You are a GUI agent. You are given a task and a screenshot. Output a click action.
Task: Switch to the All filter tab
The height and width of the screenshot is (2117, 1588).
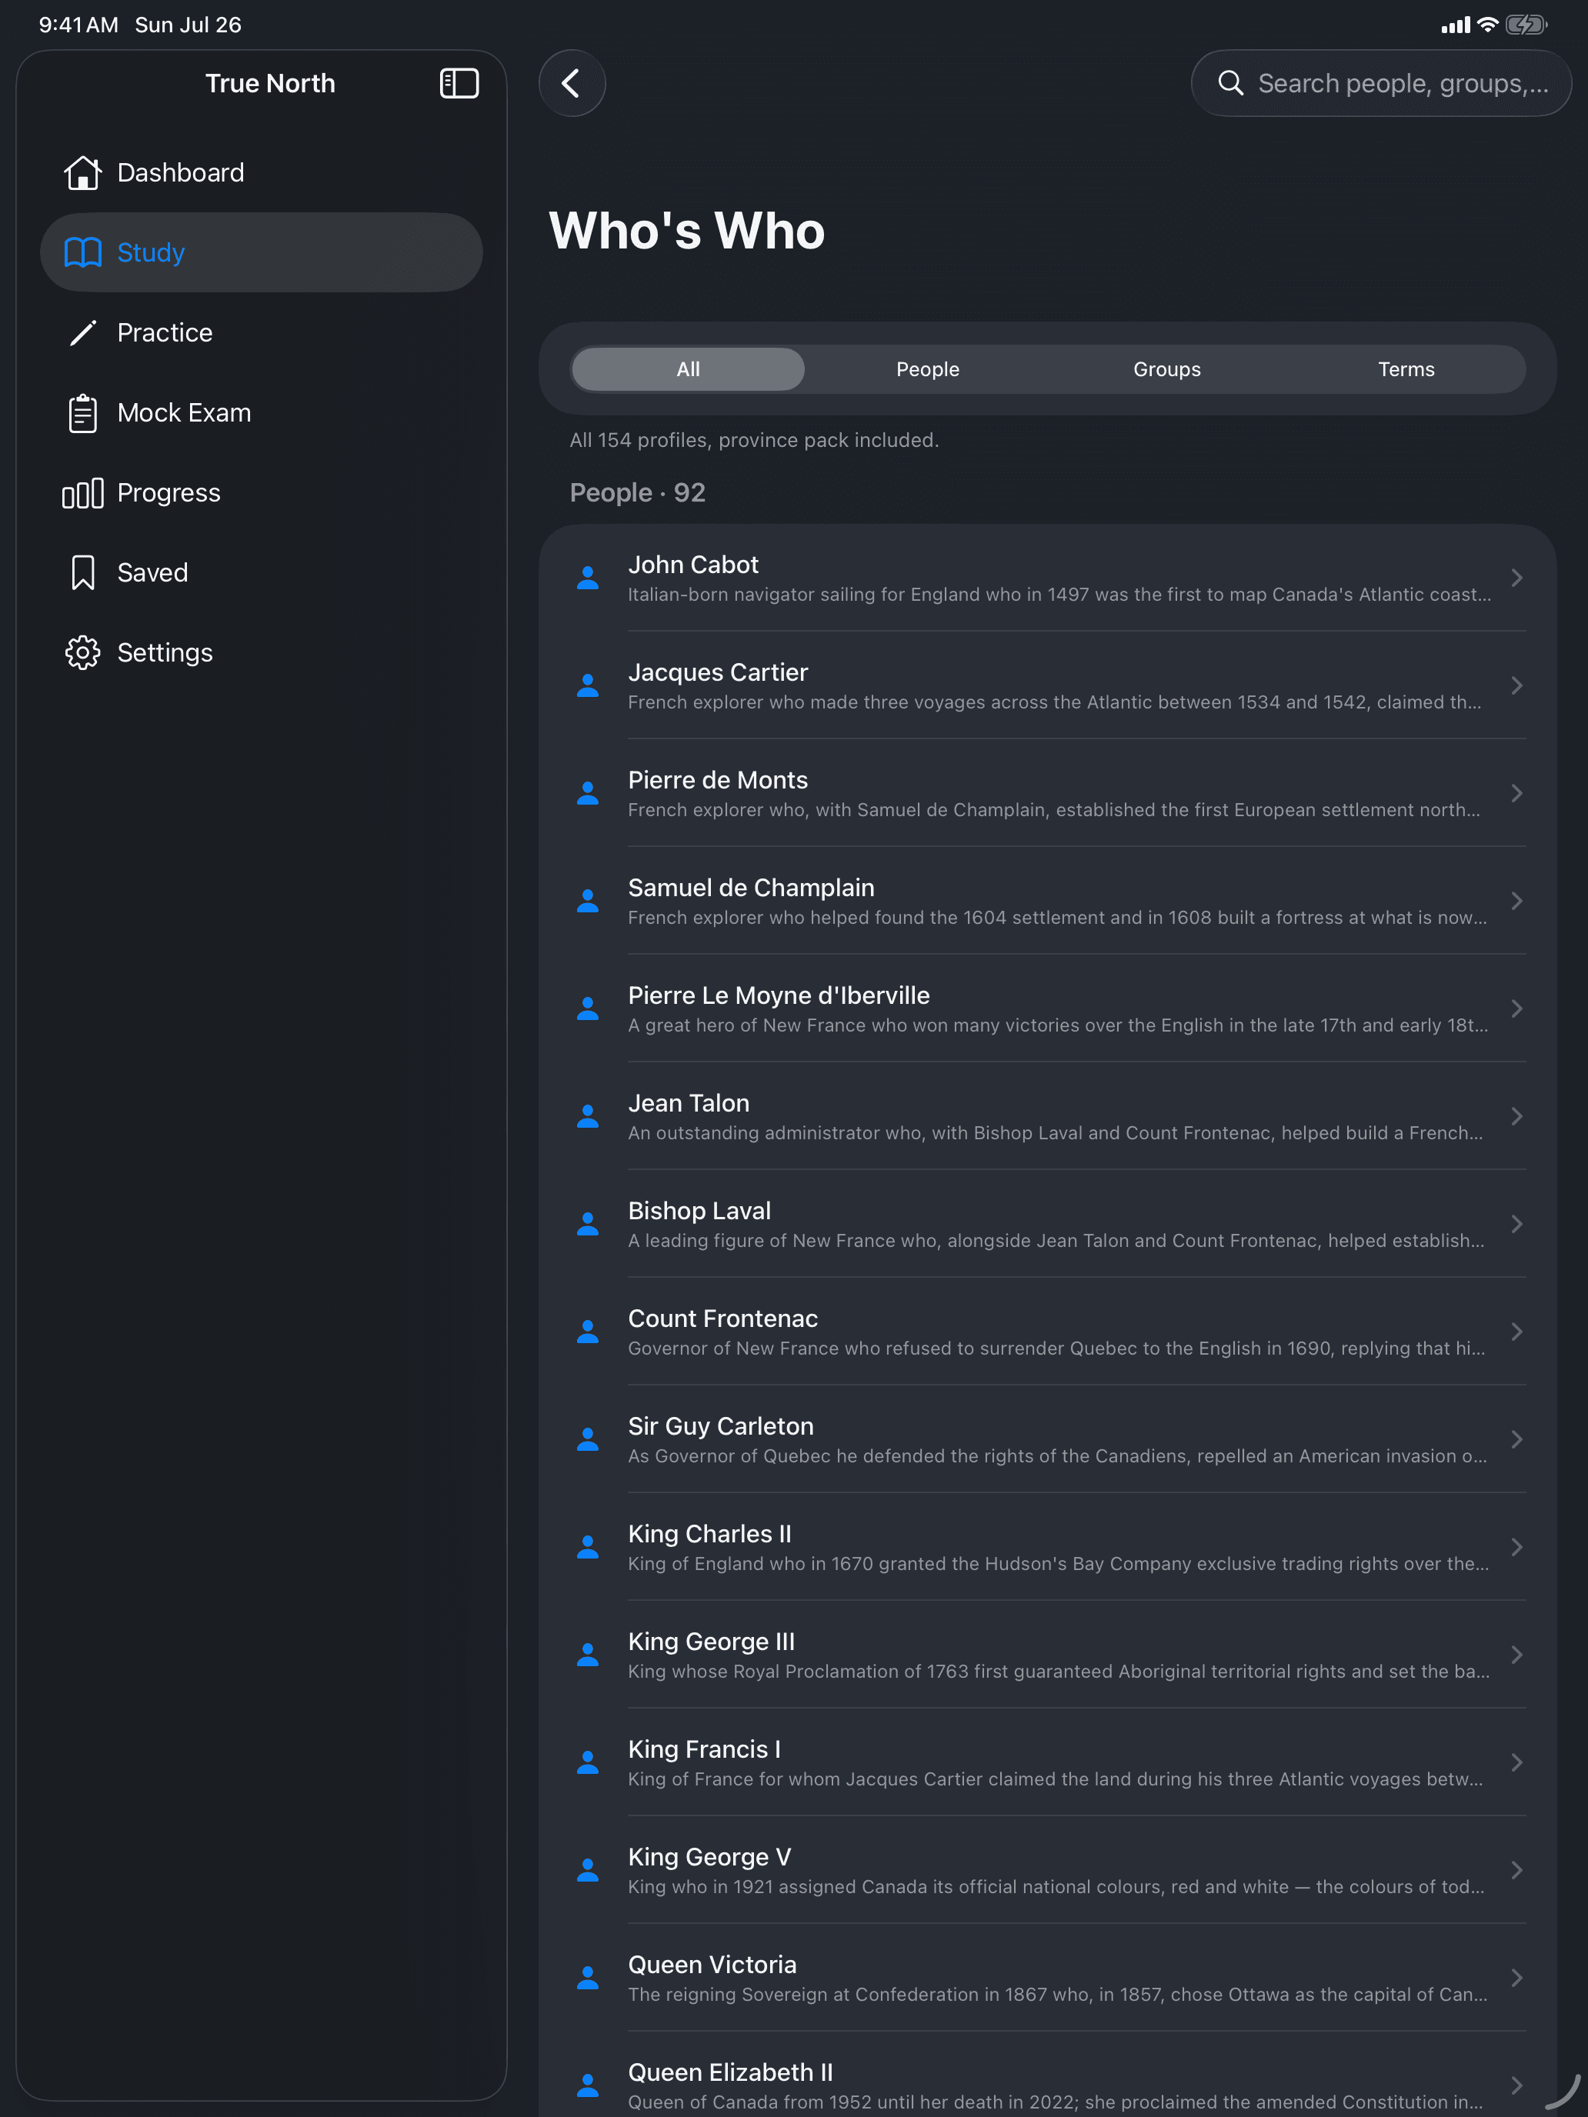[689, 369]
